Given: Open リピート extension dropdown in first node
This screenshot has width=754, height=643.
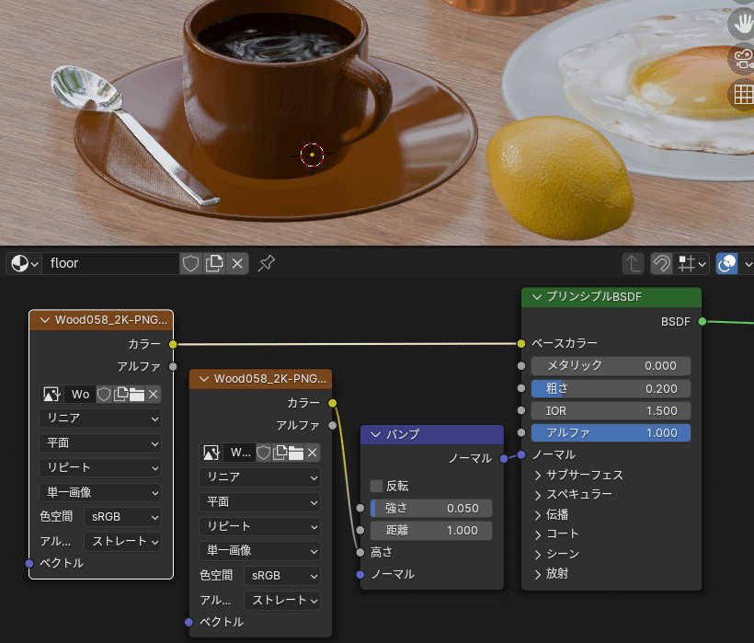Looking at the screenshot, I should point(100,467).
